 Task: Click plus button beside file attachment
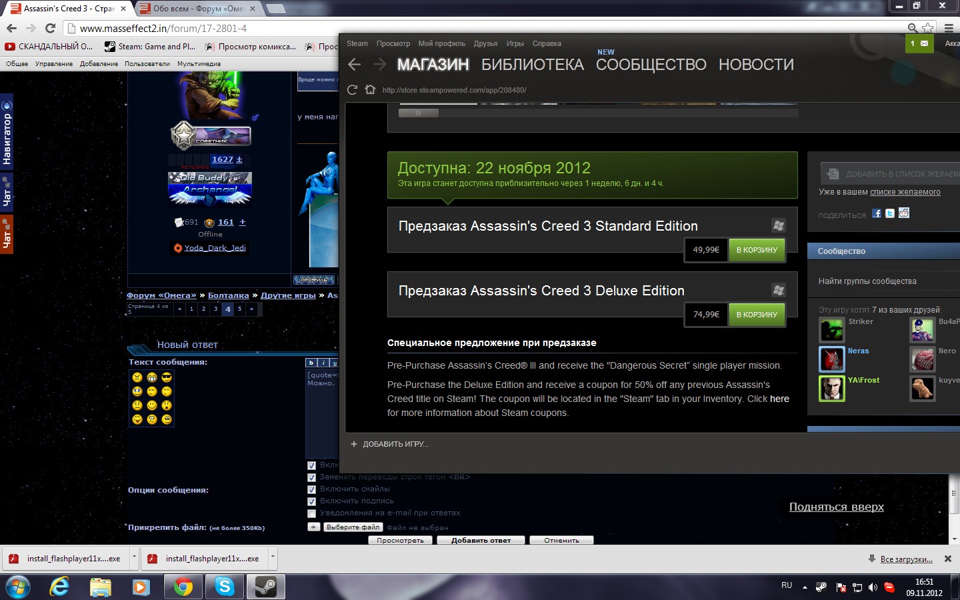[x=313, y=527]
